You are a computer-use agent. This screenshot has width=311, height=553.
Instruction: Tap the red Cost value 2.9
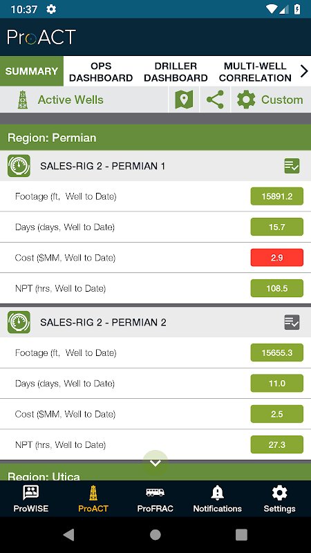[x=277, y=258]
